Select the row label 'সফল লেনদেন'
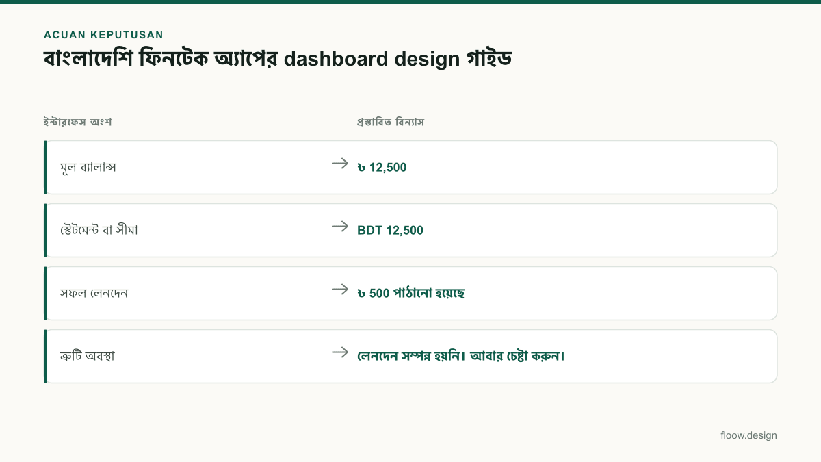This screenshot has height=462, width=821. [94, 293]
